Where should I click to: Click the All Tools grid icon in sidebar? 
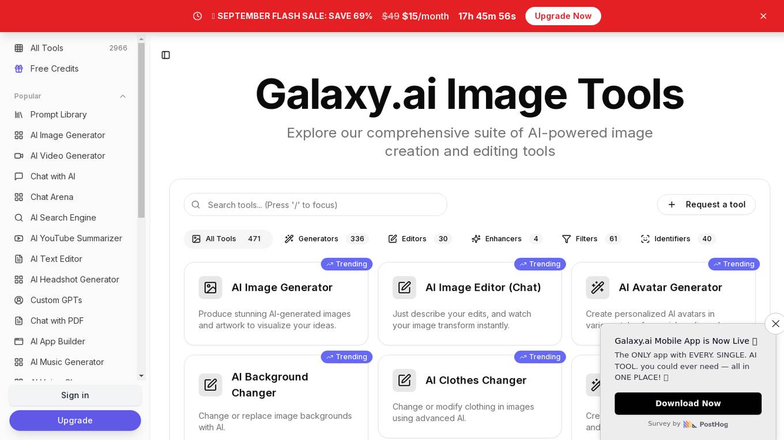(x=19, y=48)
